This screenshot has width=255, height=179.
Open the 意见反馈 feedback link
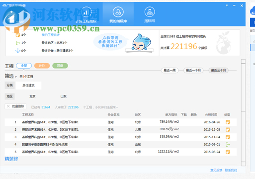(216, 170)
